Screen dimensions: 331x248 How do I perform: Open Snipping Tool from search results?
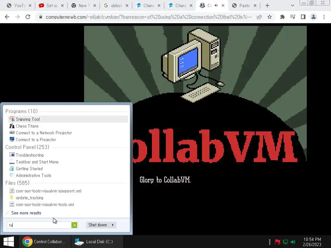pyautogui.click(x=68, y=119)
